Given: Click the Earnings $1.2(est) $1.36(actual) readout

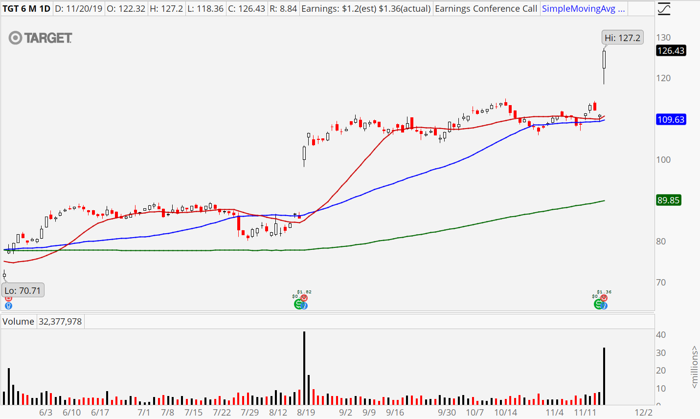Looking at the screenshot, I should tap(366, 9).
